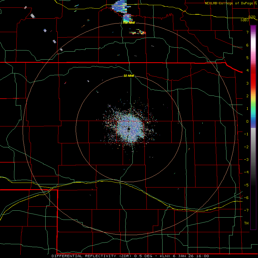Click the -1 value on the color scale
Screen dimensions: 258x258
[x=246, y=134]
